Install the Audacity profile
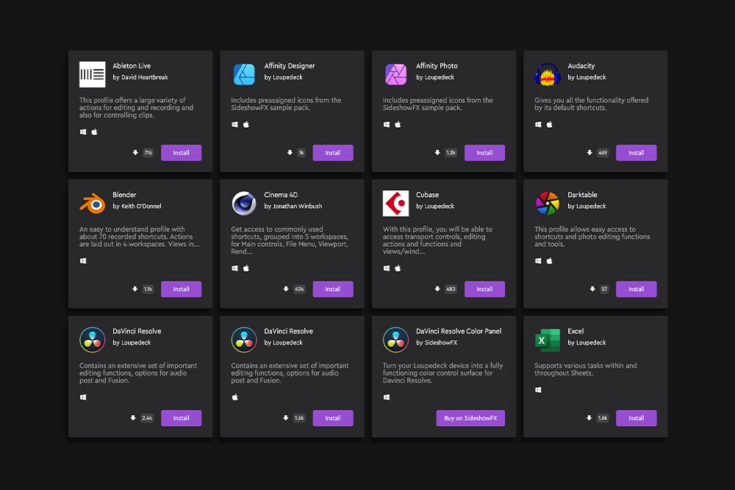 coord(636,153)
